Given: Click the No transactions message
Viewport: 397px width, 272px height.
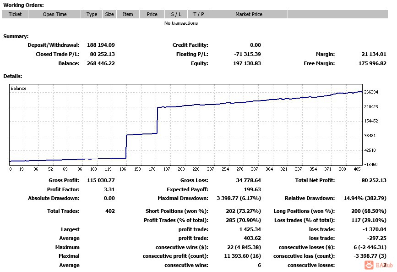Looking at the screenshot, I should [x=181, y=23].
